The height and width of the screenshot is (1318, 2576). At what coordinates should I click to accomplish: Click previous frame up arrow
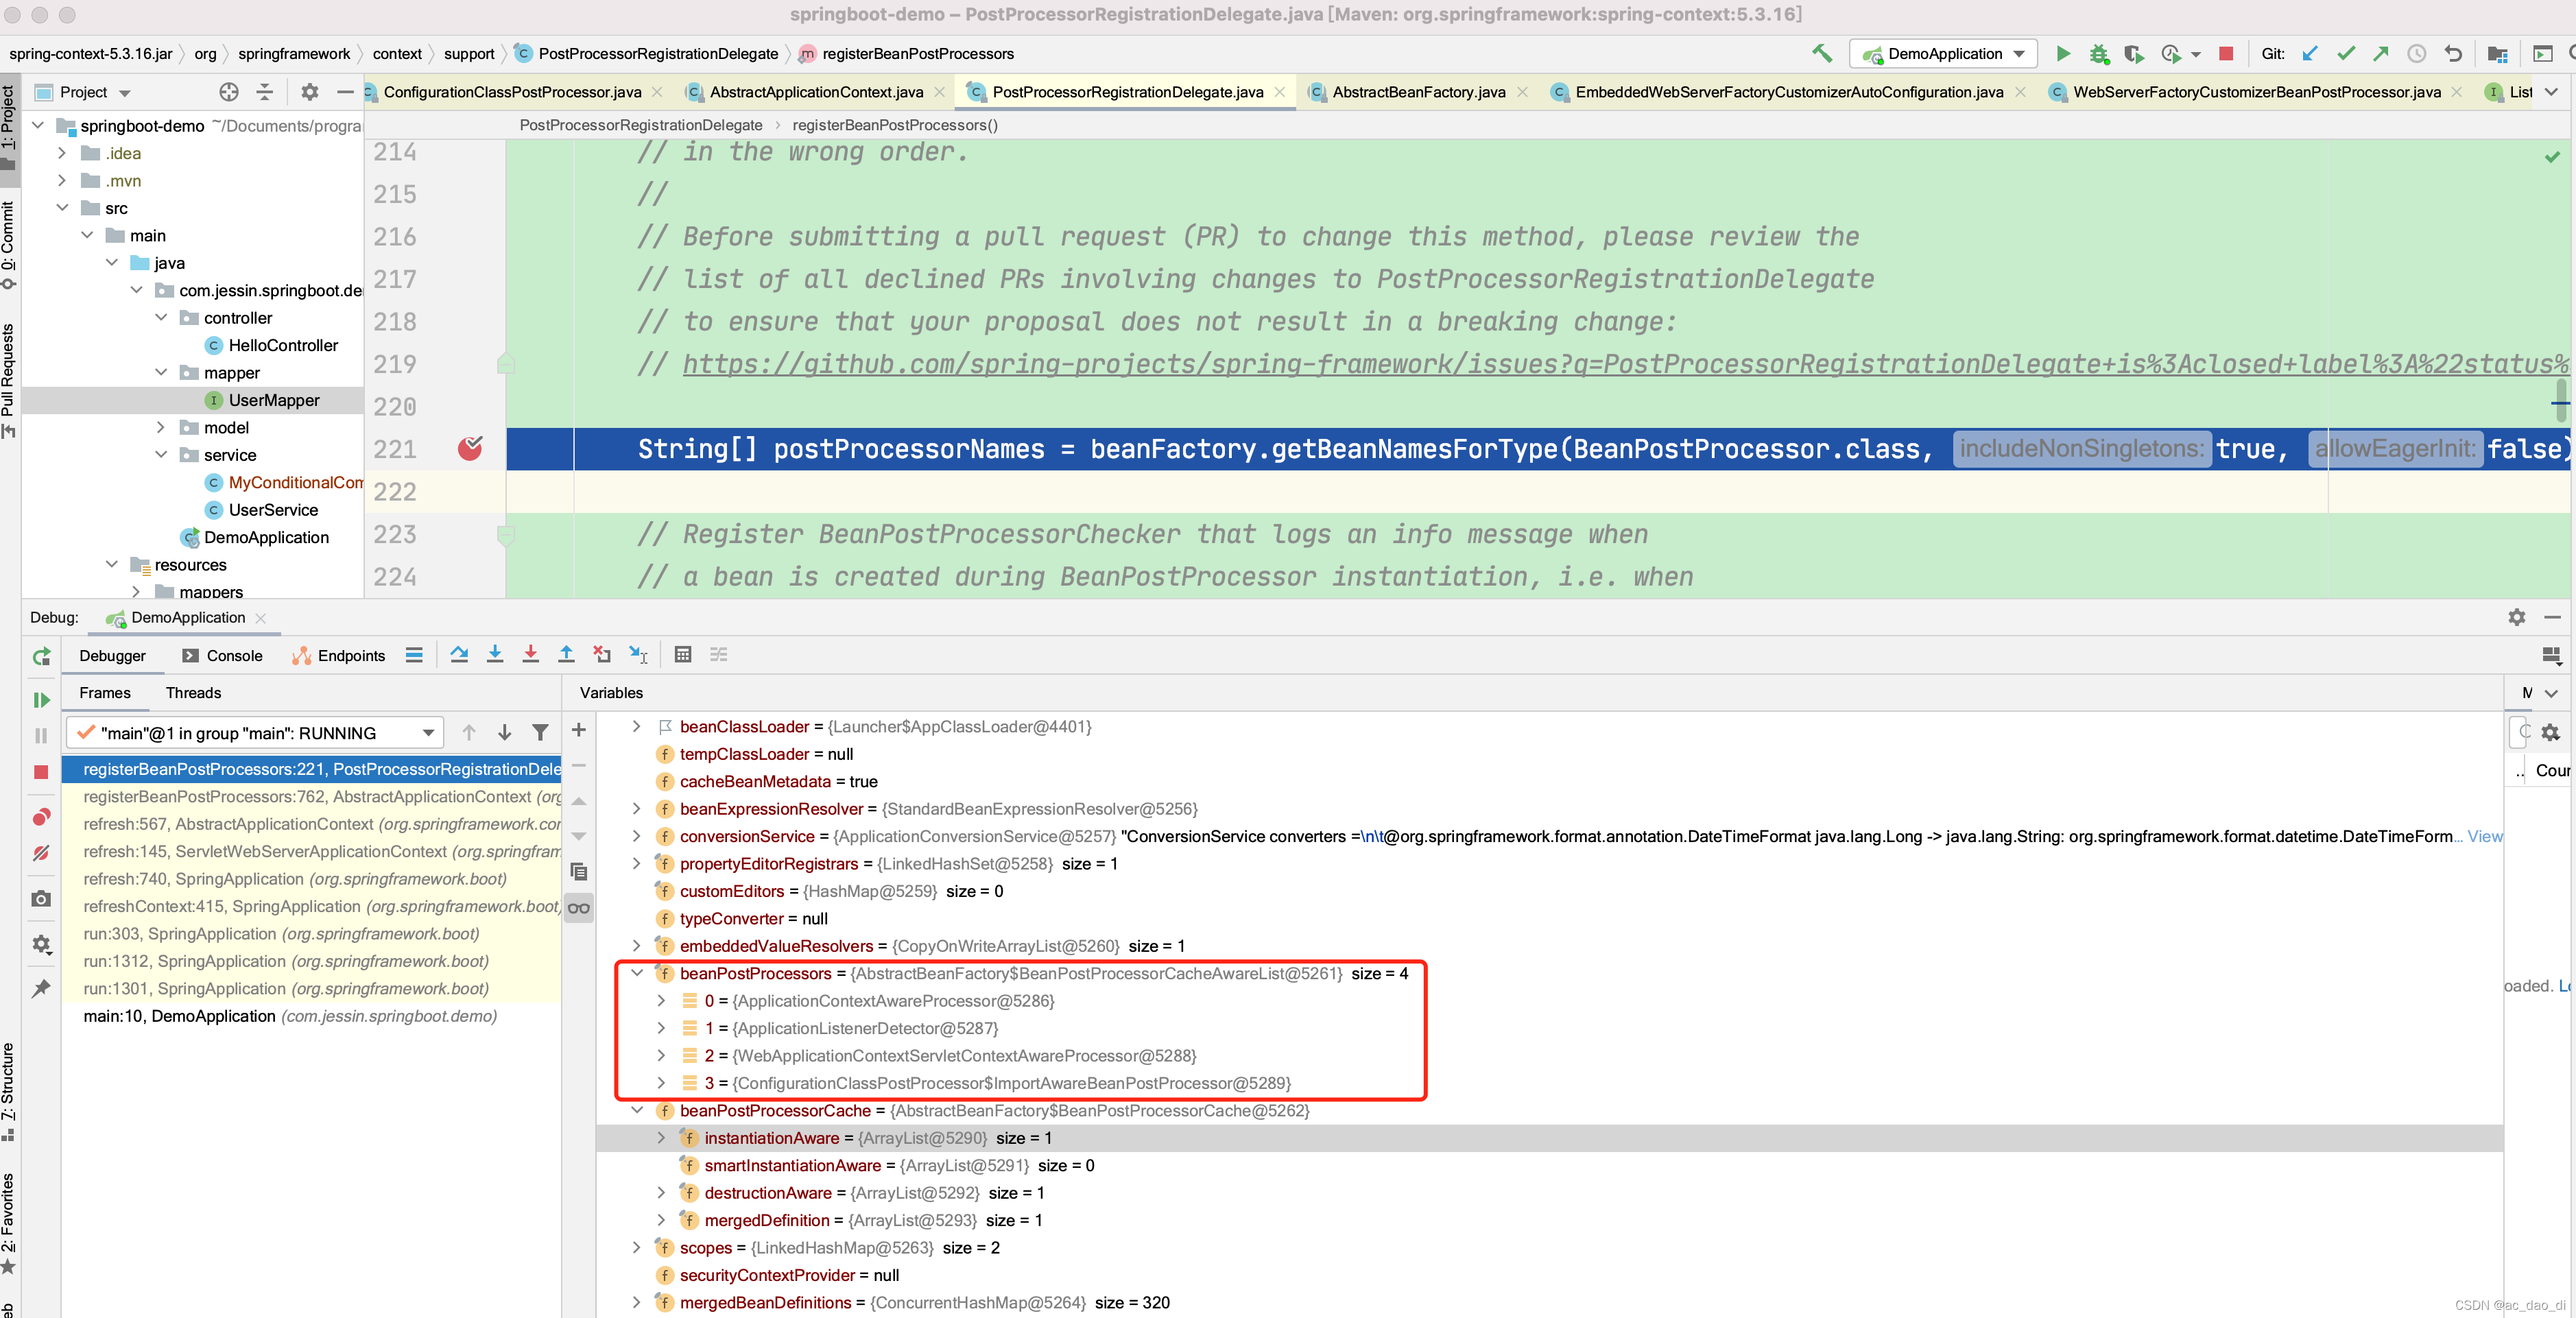(468, 733)
